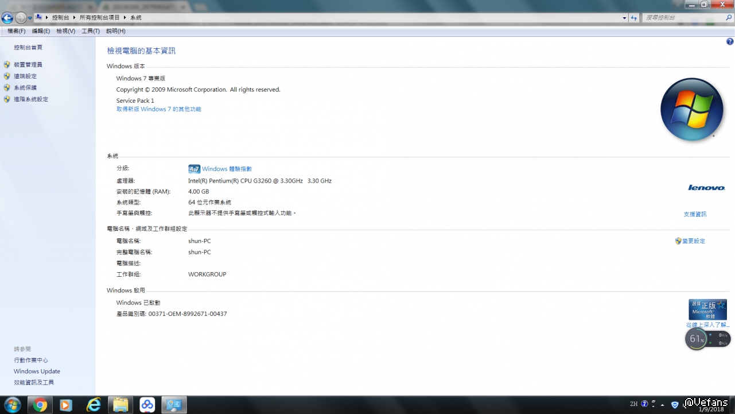Open Windows Update link
The height and width of the screenshot is (414, 735).
coord(37,372)
